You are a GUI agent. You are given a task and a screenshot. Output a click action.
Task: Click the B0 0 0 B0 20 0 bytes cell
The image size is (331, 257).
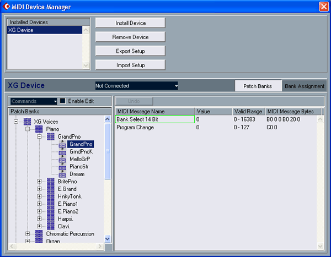(284, 119)
